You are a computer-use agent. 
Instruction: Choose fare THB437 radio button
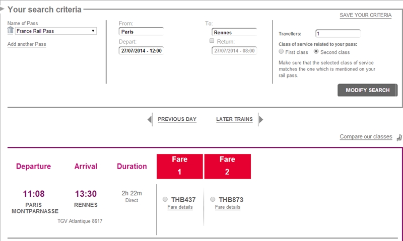pyautogui.click(x=165, y=199)
